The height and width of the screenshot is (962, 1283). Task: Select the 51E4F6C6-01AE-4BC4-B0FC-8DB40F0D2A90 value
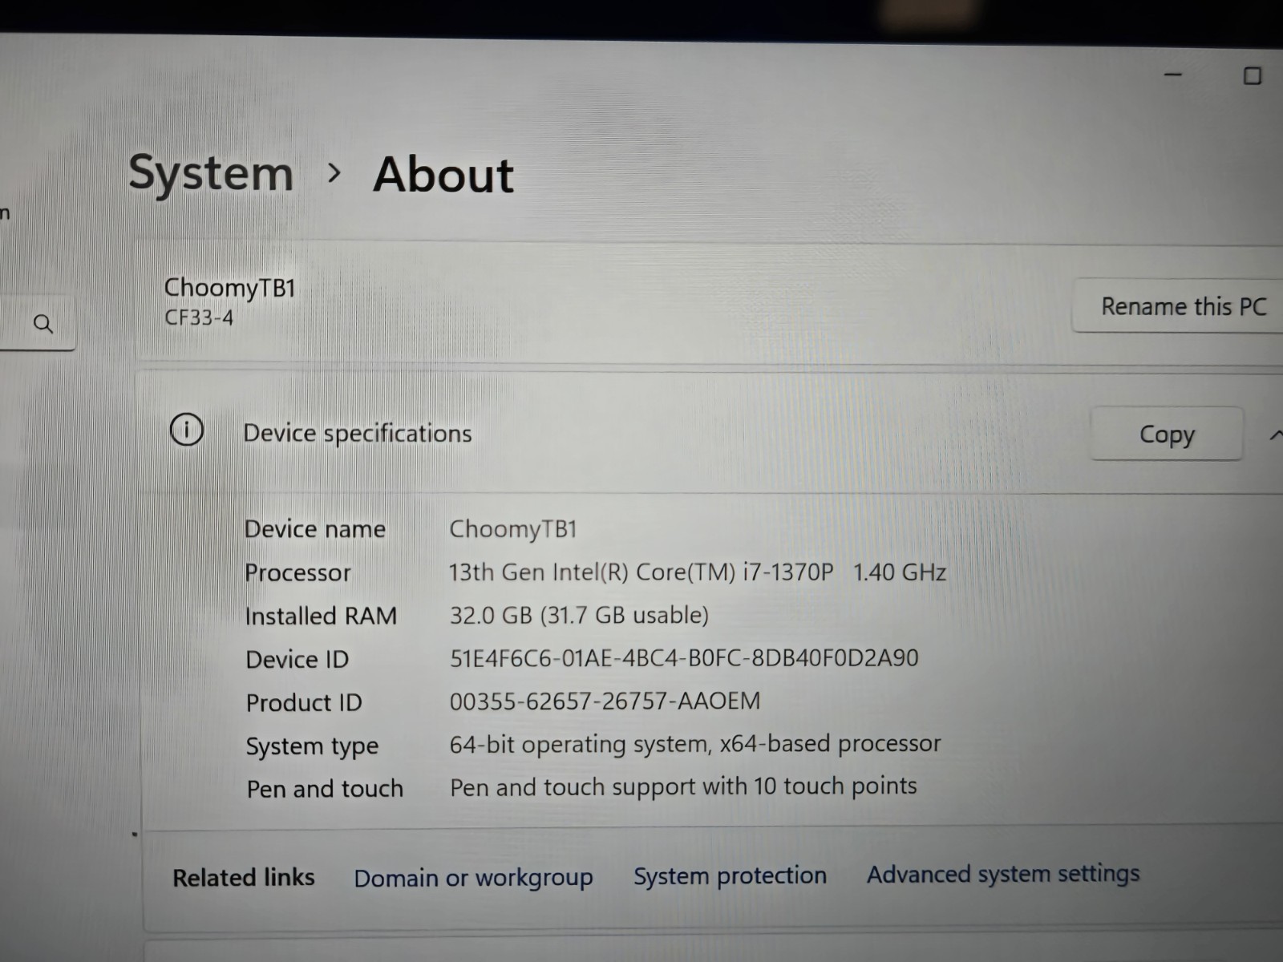[x=684, y=658]
